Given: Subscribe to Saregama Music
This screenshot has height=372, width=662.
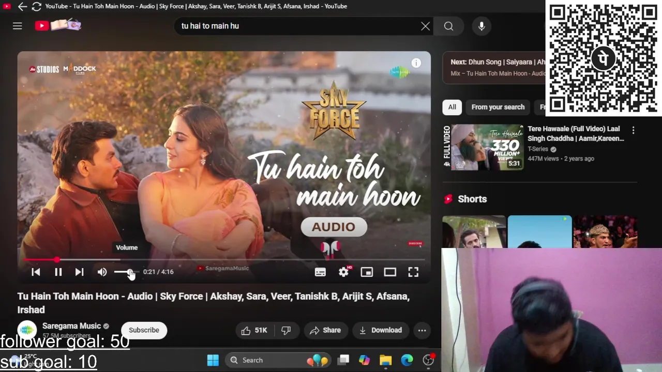Looking at the screenshot, I should point(144,330).
